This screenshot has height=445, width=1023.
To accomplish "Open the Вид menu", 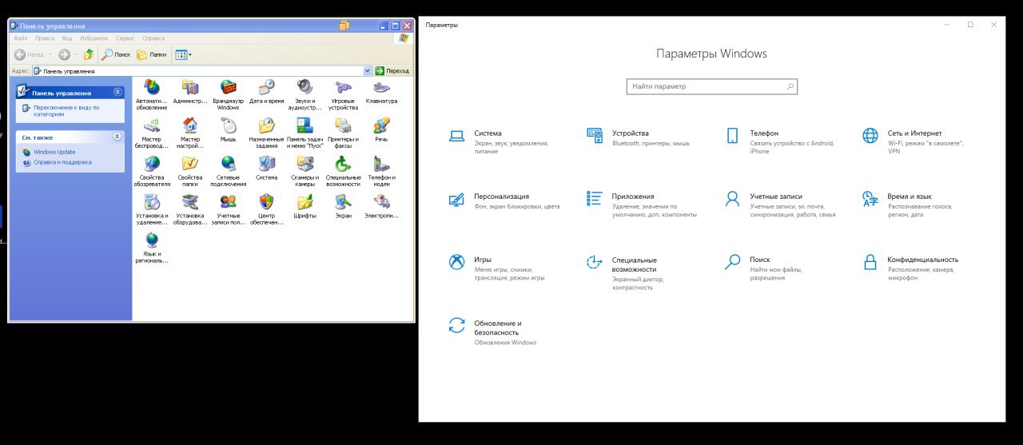I will pyautogui.click(x=67, y=38).
